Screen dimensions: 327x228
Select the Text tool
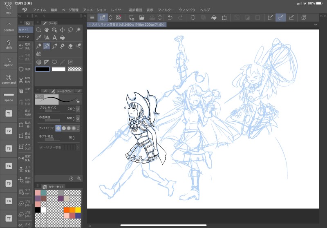click(54, 38)
